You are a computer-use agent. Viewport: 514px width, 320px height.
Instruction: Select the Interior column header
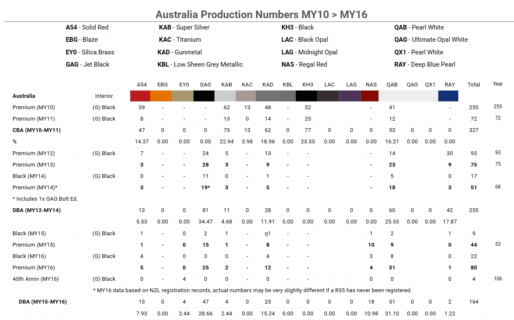[104, 96]
